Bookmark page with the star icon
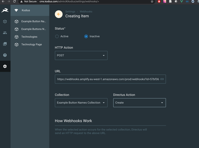 152,2
